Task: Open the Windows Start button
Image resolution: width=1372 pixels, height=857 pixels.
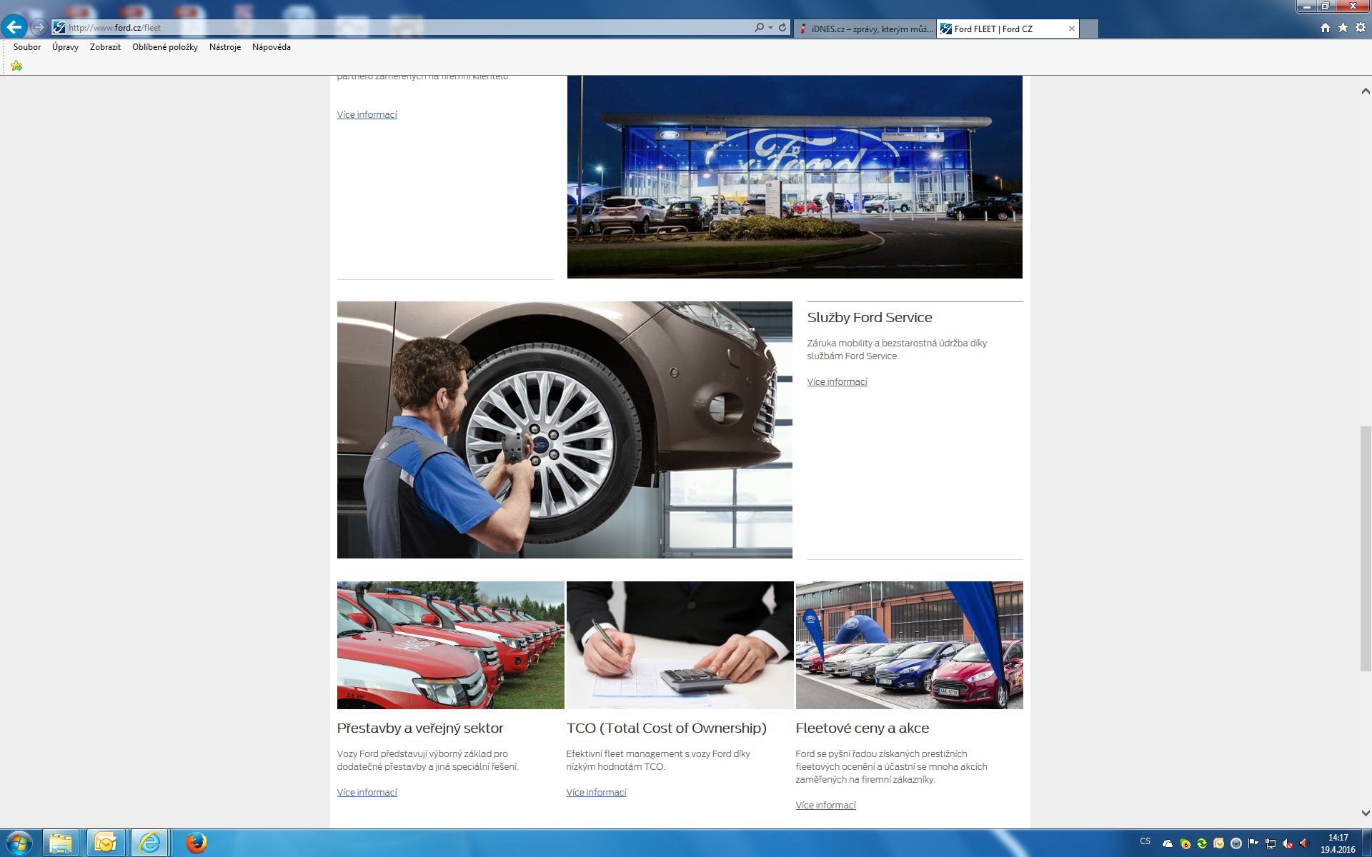Action: (x=19, y=843)
